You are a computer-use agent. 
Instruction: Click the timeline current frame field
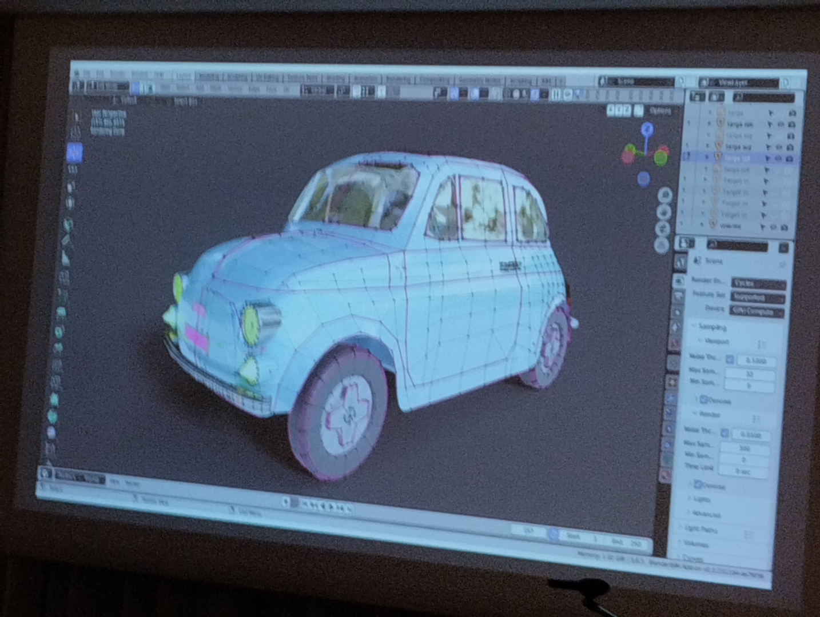529,531
